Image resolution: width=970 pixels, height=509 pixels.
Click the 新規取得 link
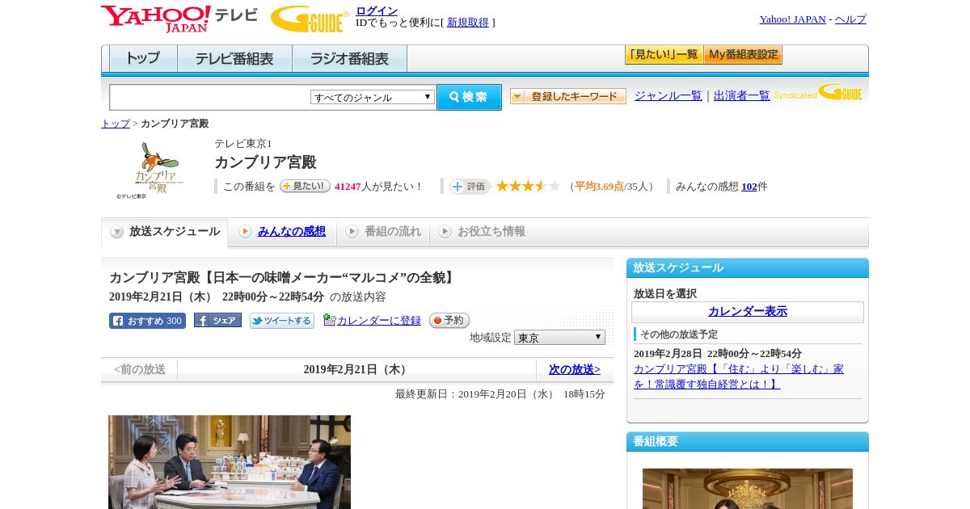(468, 23)
